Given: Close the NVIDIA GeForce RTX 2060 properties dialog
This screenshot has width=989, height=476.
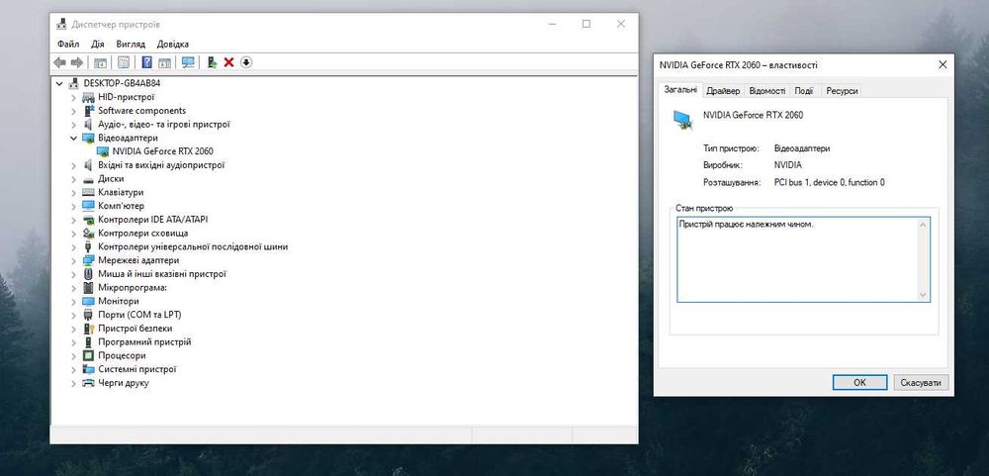Looking at the screenshot, I should [943, 65].
